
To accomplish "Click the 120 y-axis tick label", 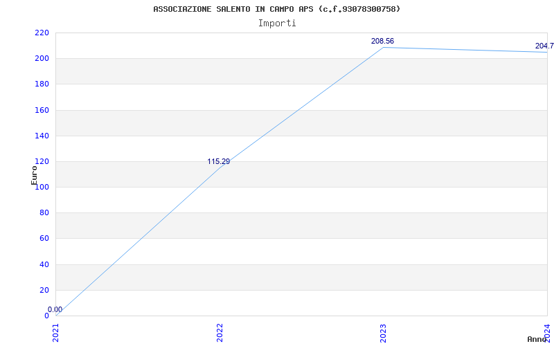I will coord(42,162).
